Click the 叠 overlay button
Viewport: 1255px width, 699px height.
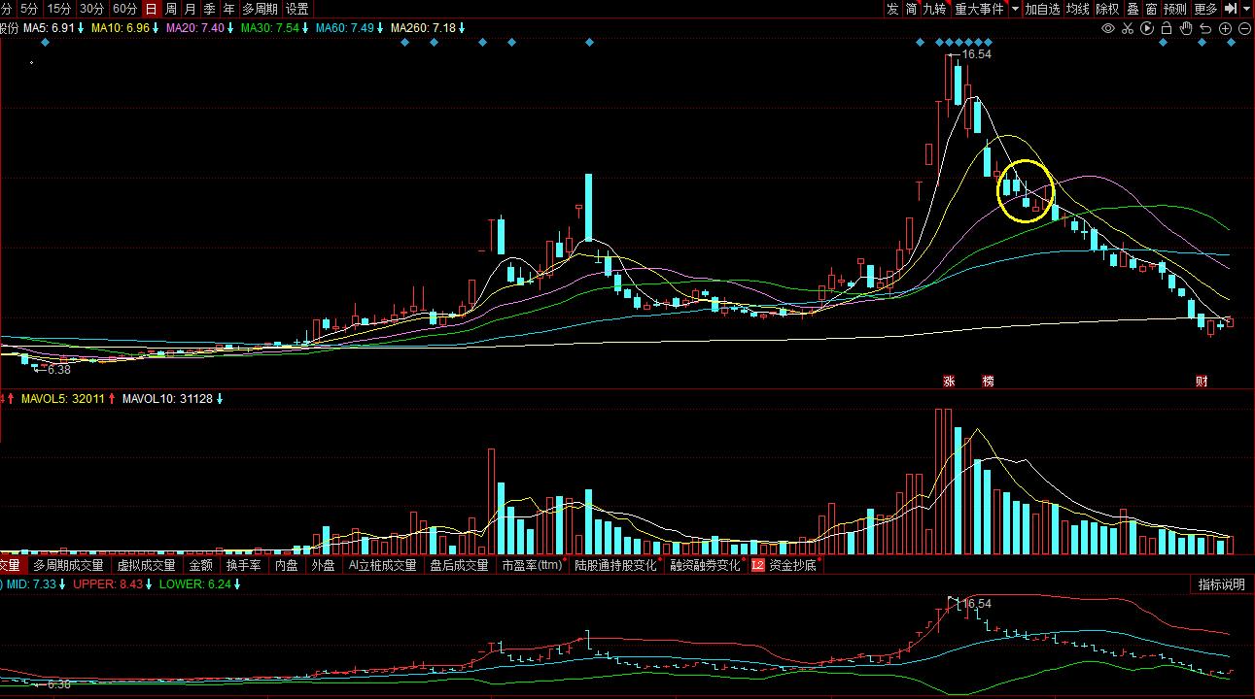[1133, 9]
